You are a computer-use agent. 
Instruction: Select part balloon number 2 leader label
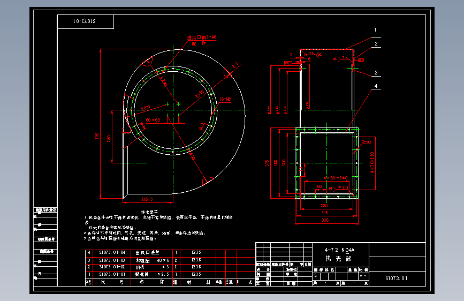coord(376,44)
